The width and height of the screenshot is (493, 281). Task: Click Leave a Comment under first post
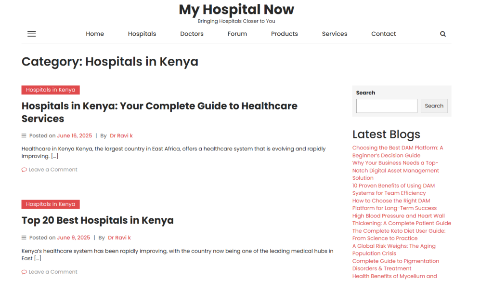click(53, 170)
